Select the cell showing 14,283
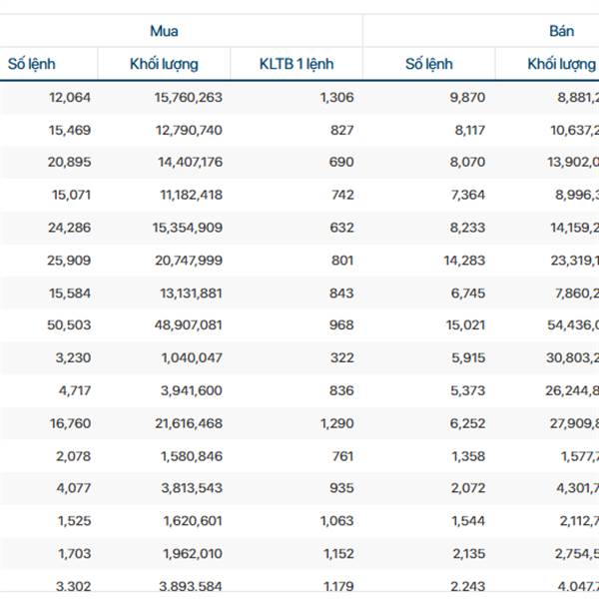Viewport: 599px width, 599px height. click(x=463, y=261)
